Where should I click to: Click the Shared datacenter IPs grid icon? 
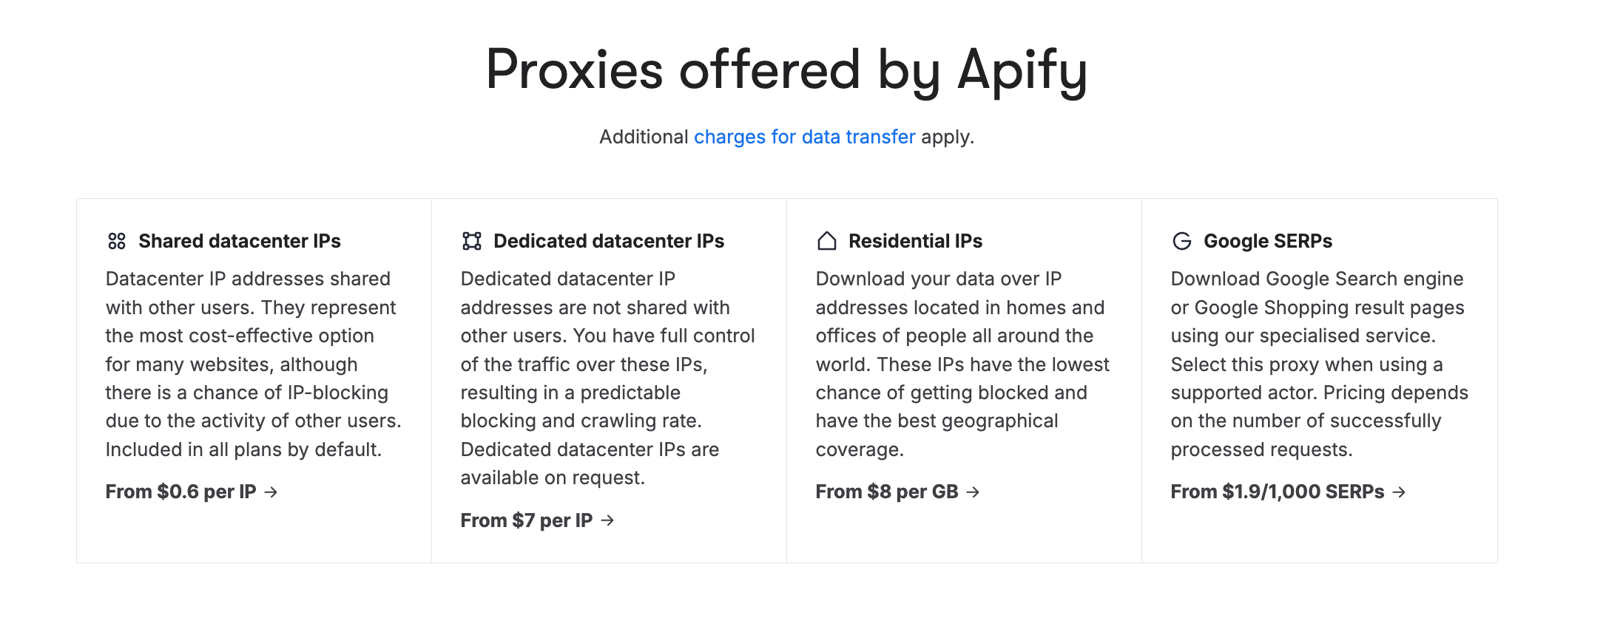click(117, 240)
